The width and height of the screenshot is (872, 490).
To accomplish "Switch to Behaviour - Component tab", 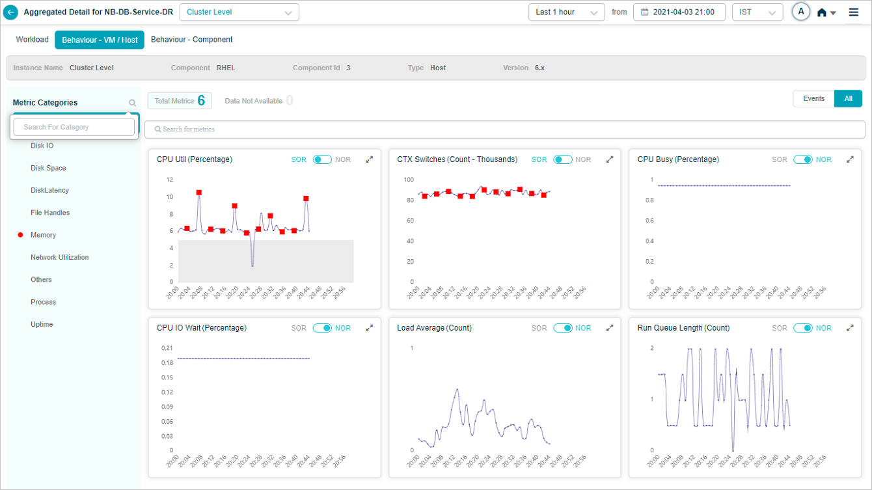I will [x=191, y=40].
